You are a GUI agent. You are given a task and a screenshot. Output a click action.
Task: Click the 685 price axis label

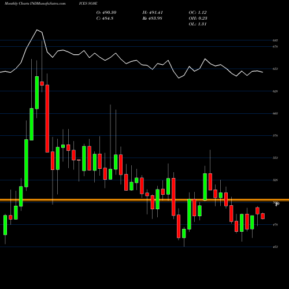tap(275, 40)
